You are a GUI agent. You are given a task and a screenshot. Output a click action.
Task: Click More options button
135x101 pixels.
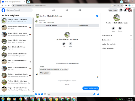point(84,25)
